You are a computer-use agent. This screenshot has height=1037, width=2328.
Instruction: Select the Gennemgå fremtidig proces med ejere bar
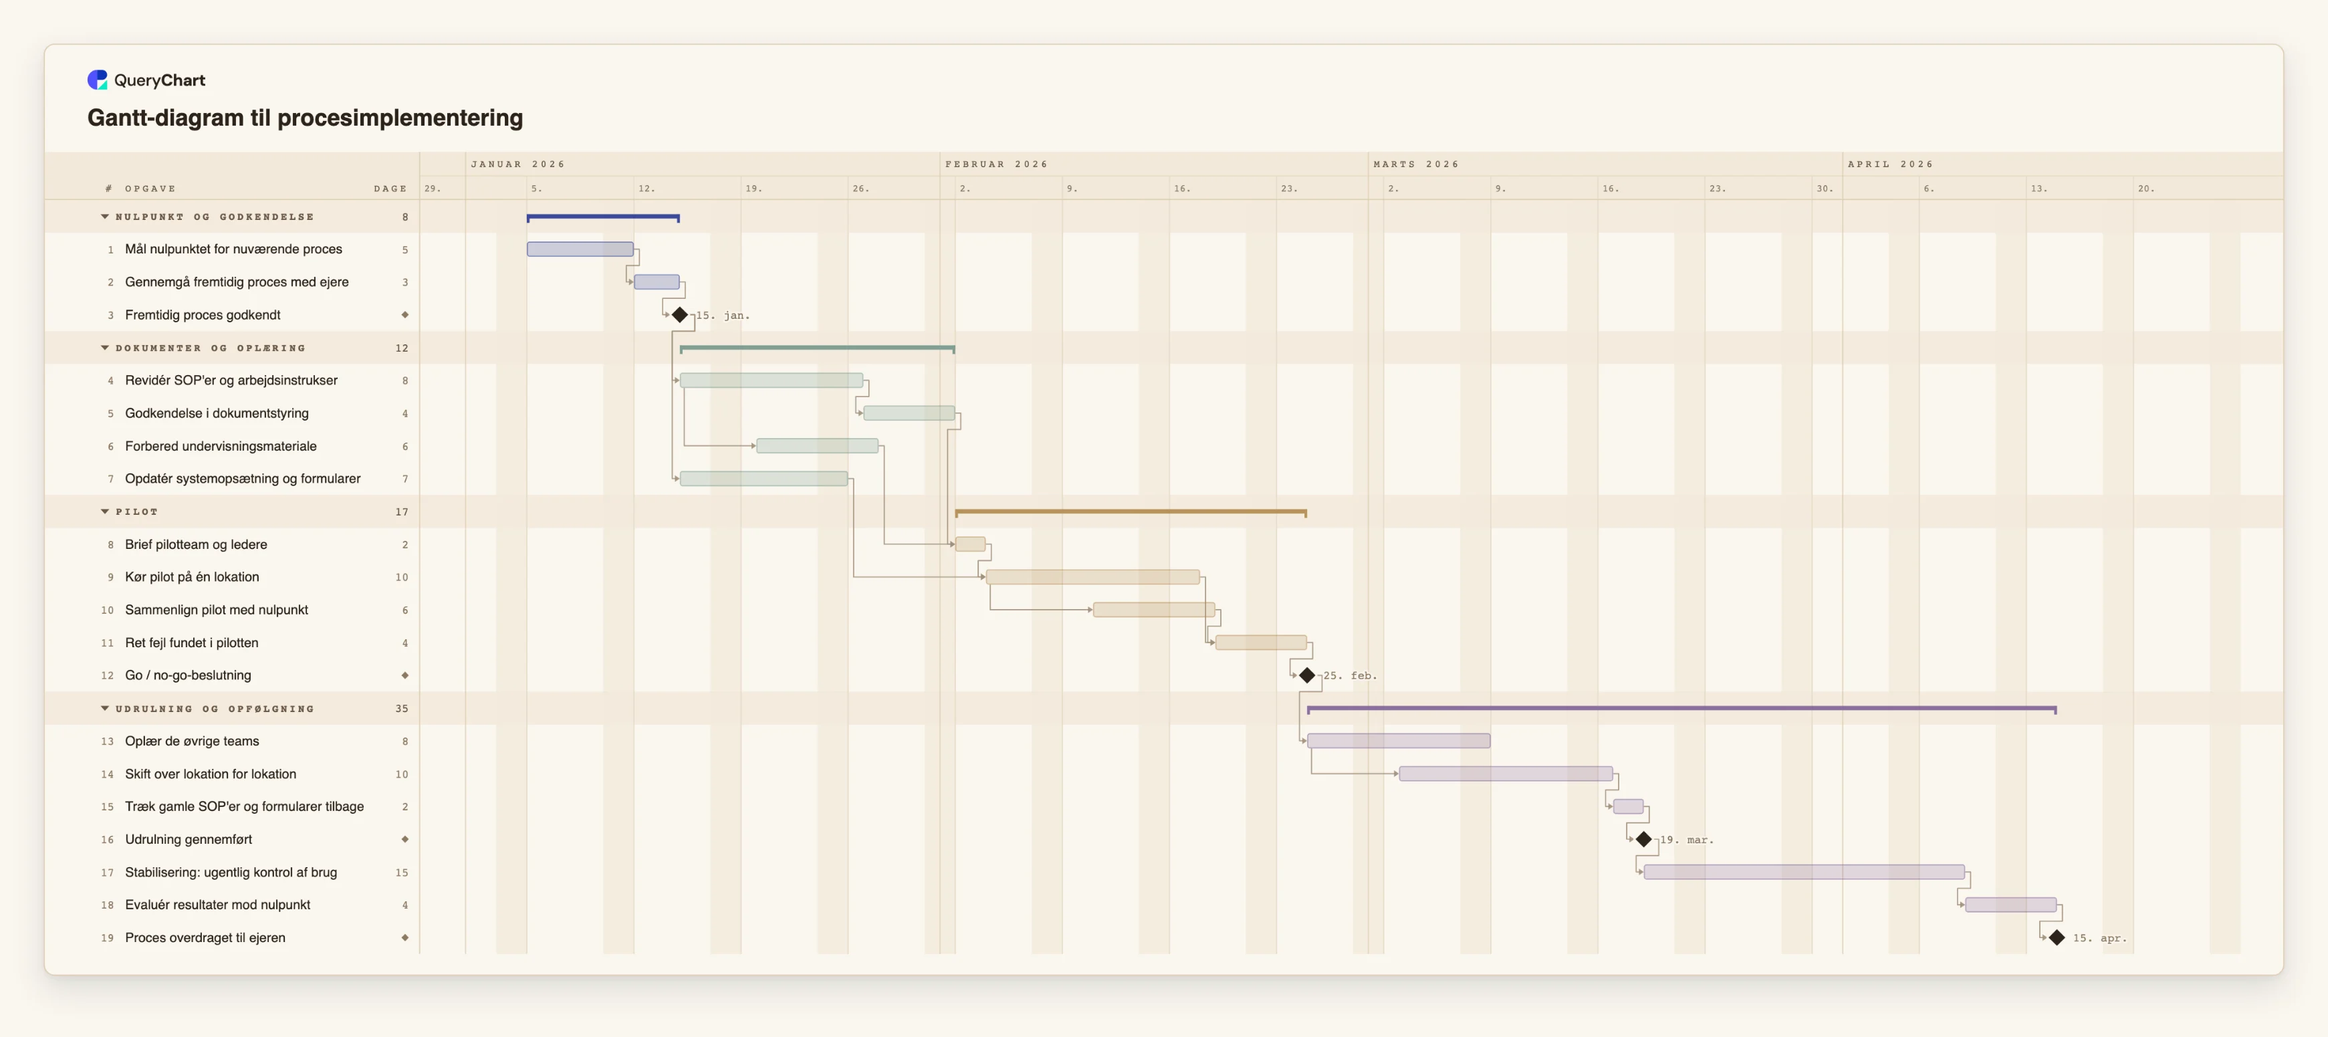tap(657, 282)
